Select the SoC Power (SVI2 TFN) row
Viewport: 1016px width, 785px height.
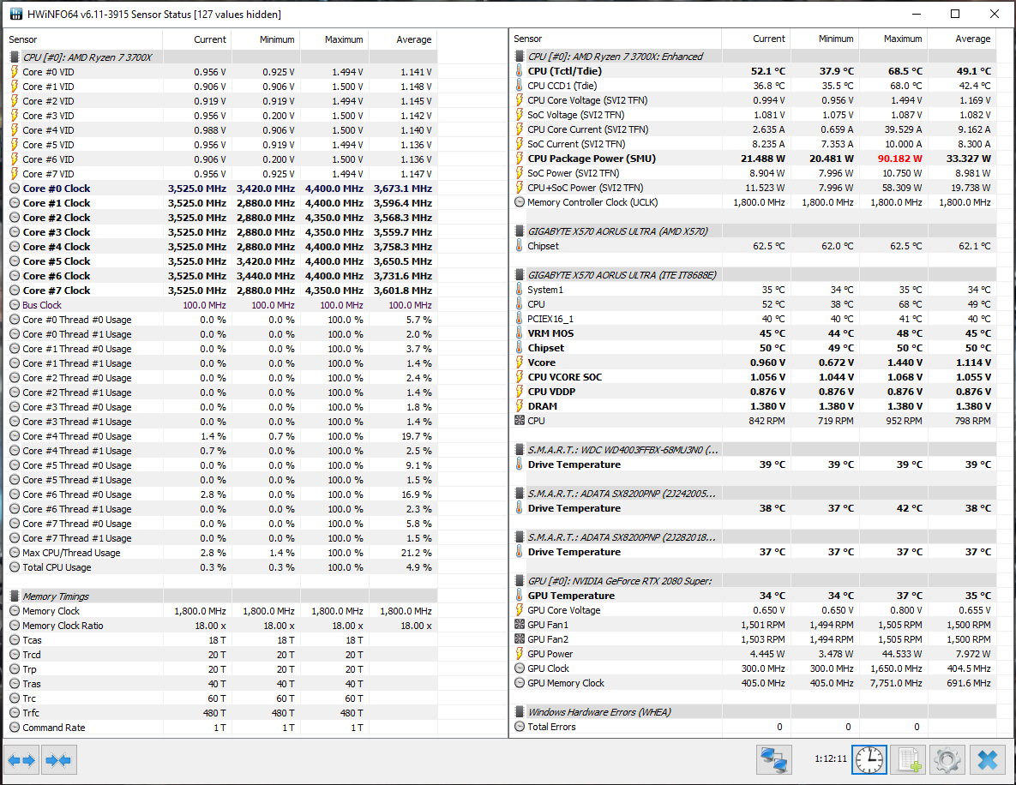click(754, 173)
